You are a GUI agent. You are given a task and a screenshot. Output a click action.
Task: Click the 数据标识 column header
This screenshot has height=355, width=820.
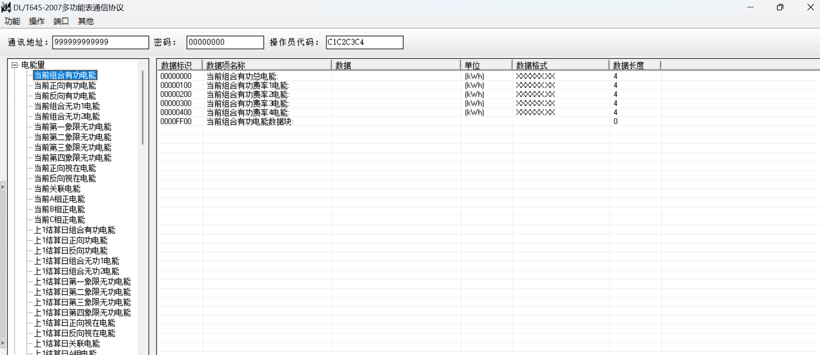(x=180, y=65)
